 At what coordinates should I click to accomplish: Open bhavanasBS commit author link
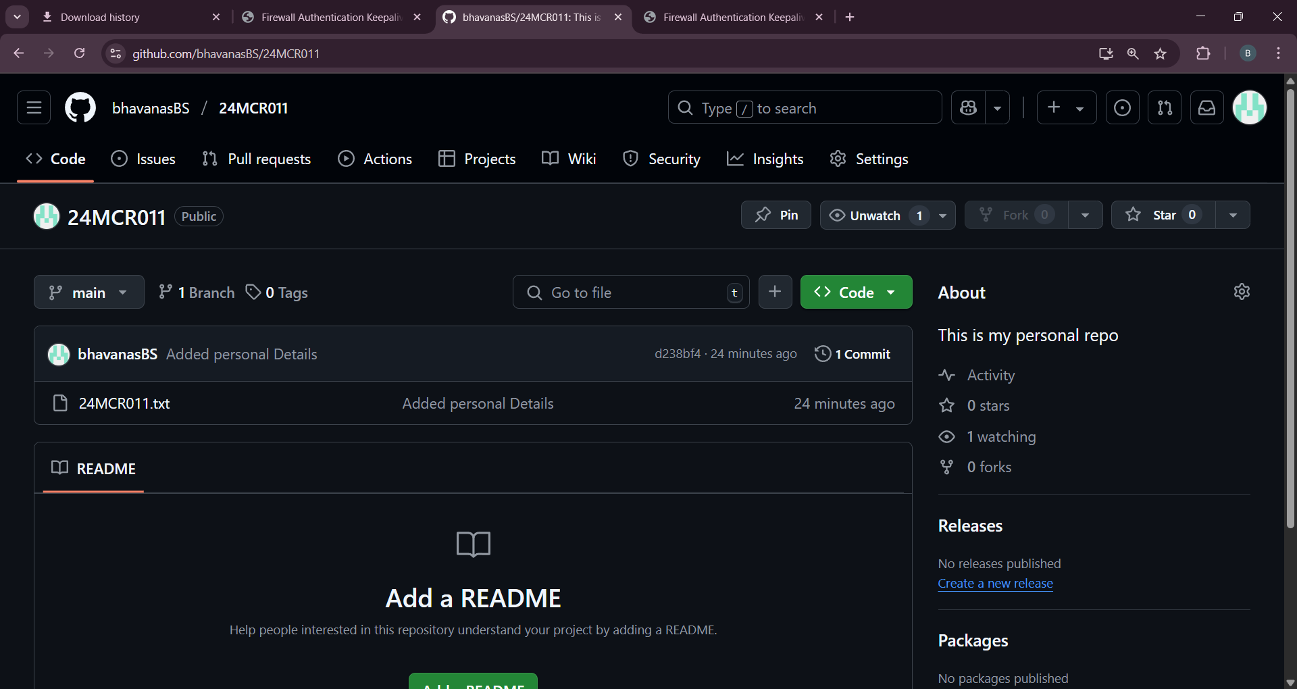point(118,354)
